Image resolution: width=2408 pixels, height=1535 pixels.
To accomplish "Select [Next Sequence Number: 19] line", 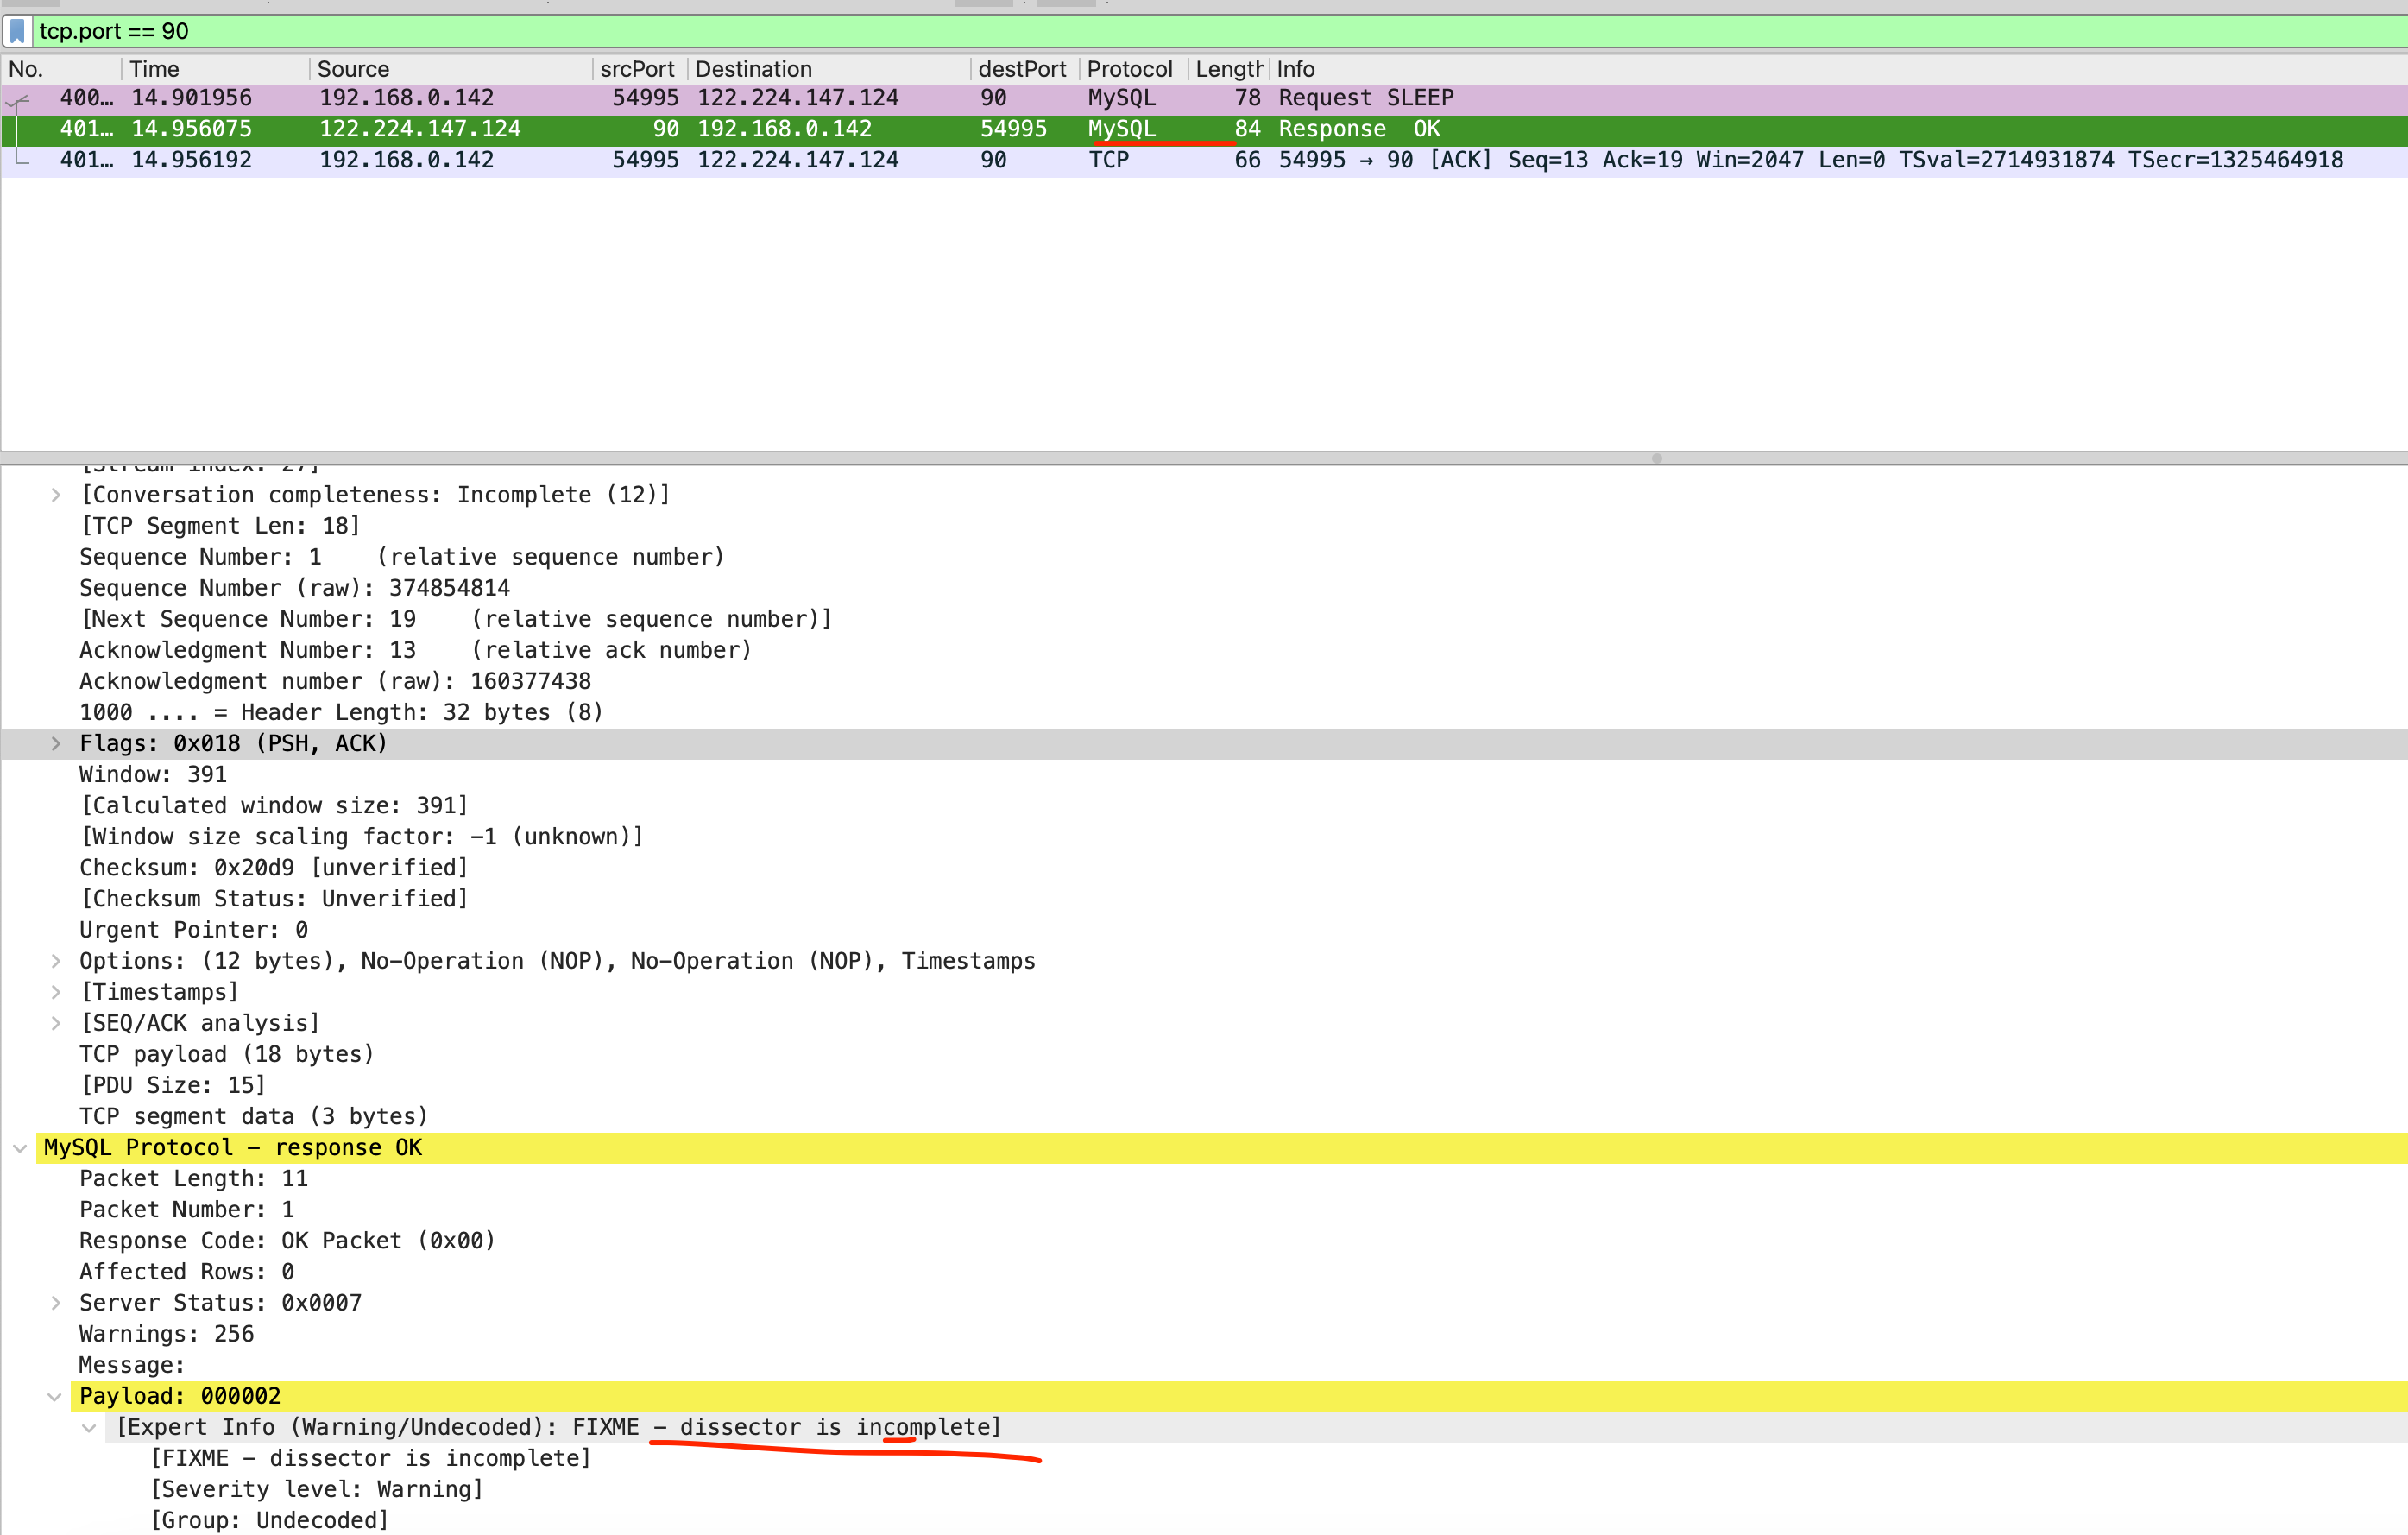I will tap(456, 619).
